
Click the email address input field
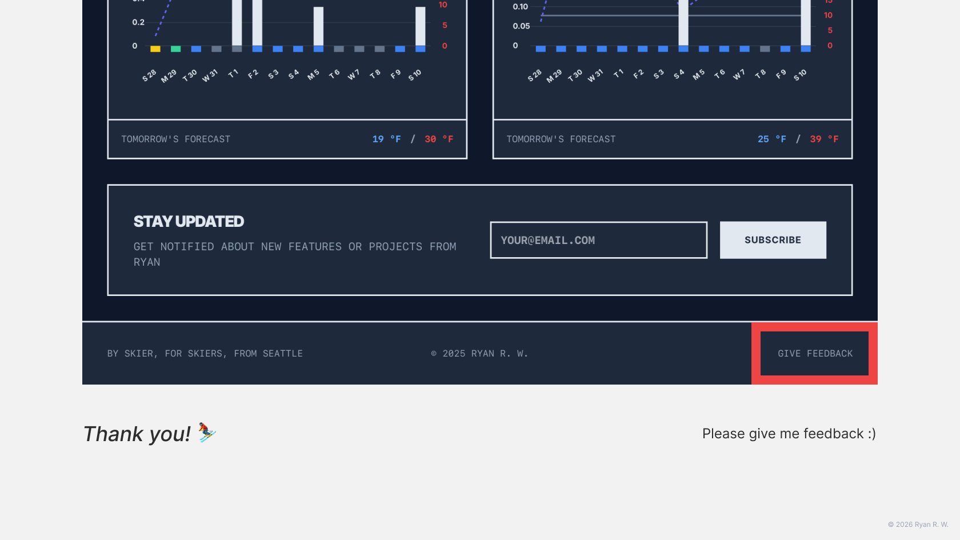click(x=598, y=240)
